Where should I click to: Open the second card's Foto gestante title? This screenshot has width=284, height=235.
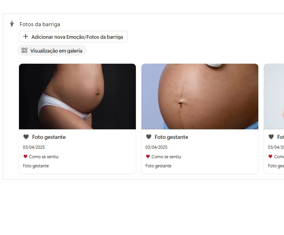click(171, 137)
